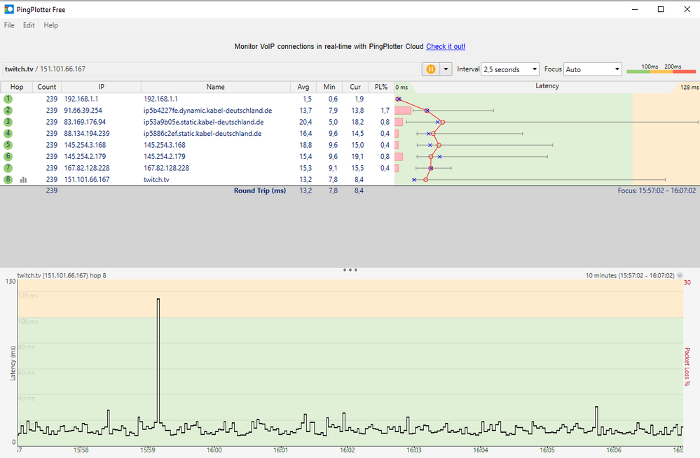Image resolution: width=700 pixels, height=458 pixels.
Task: Open the dropdown arrow beside the pause button
Action: click(x=446, y=69)
